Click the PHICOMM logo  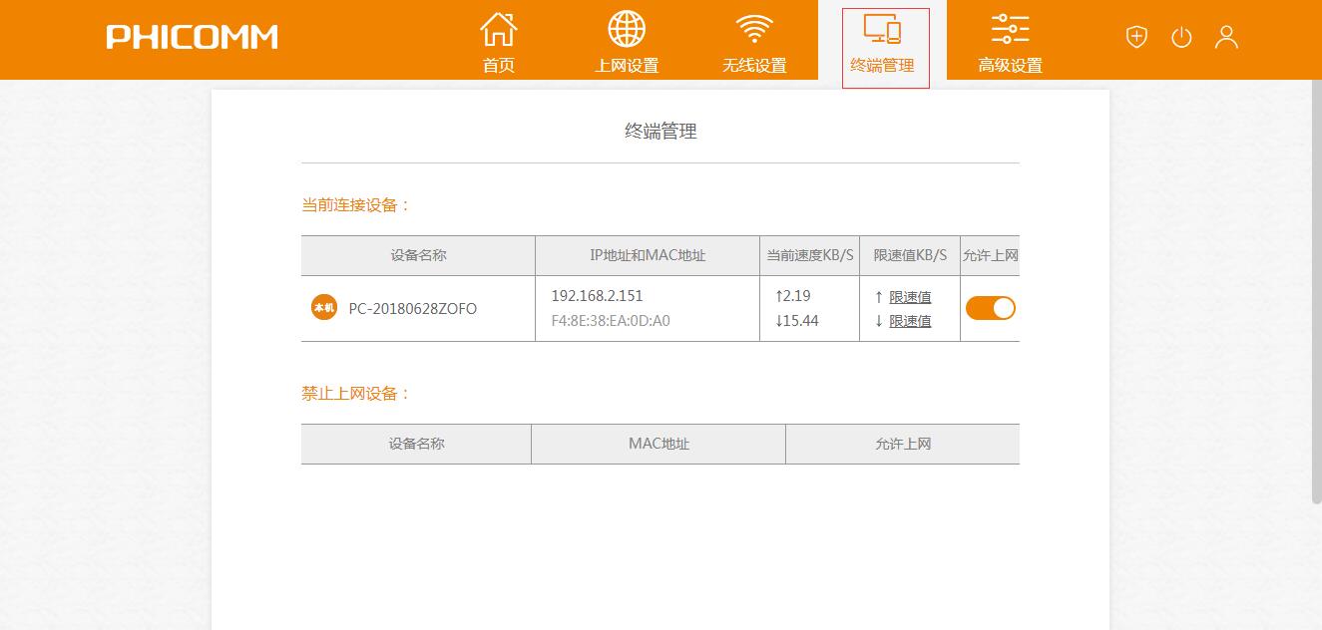(x=191, y=37)
